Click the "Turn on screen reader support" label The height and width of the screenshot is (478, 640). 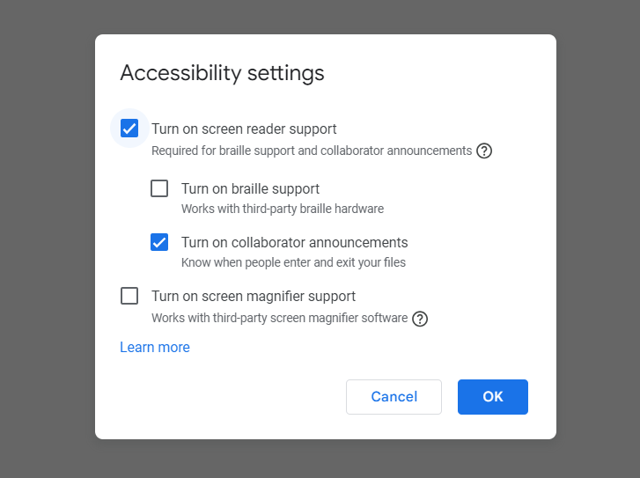coord(244,129)
